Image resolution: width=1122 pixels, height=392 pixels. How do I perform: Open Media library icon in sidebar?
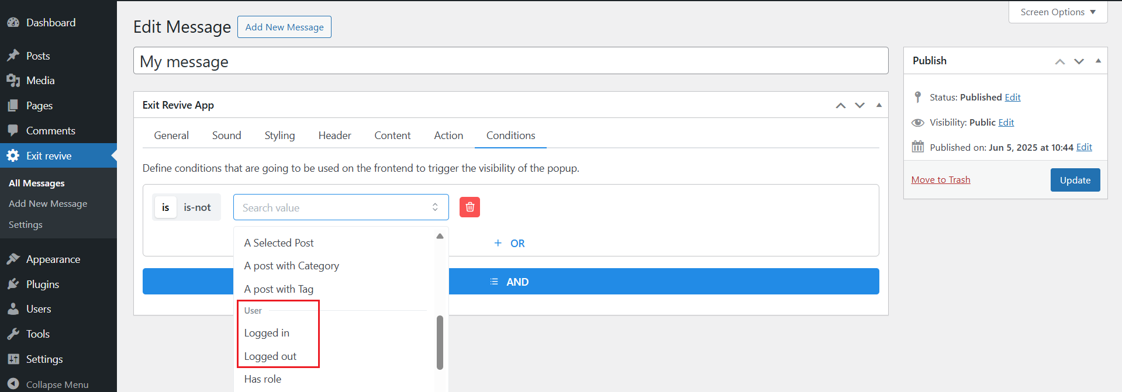click(13, 81)
